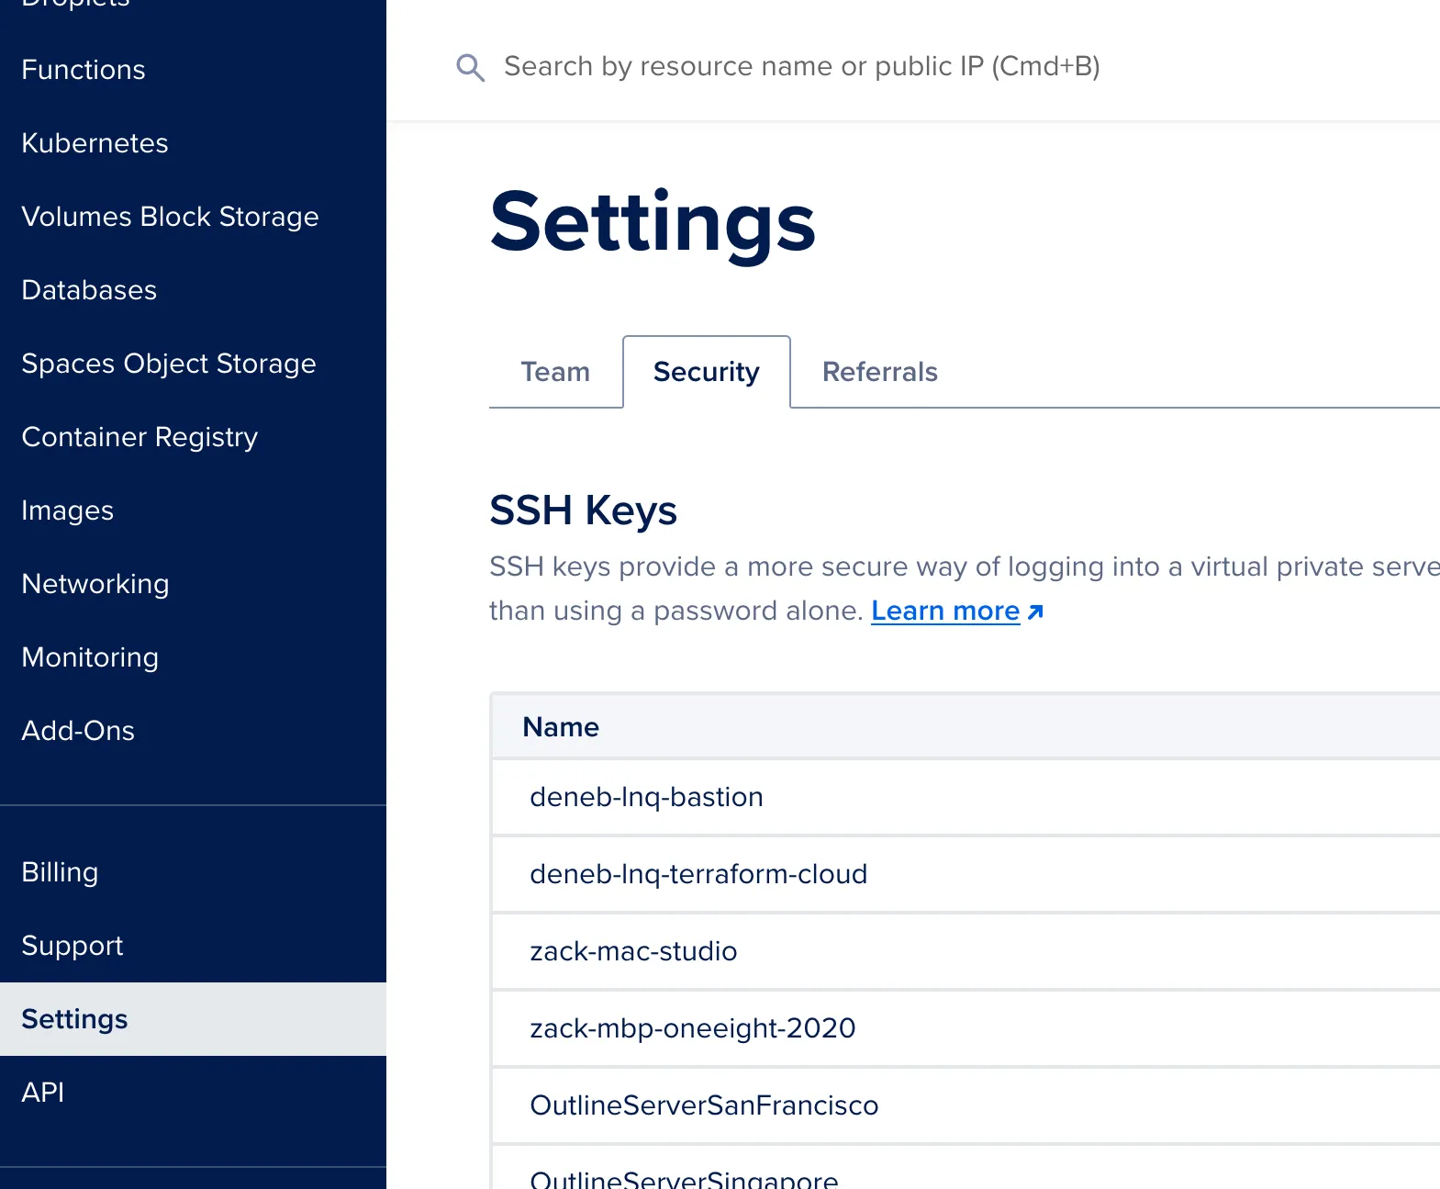Click the search by resource name field

(801, 66)
